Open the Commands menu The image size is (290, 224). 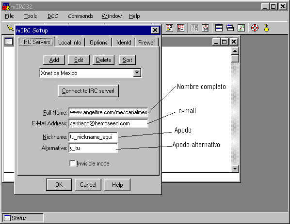81,16
